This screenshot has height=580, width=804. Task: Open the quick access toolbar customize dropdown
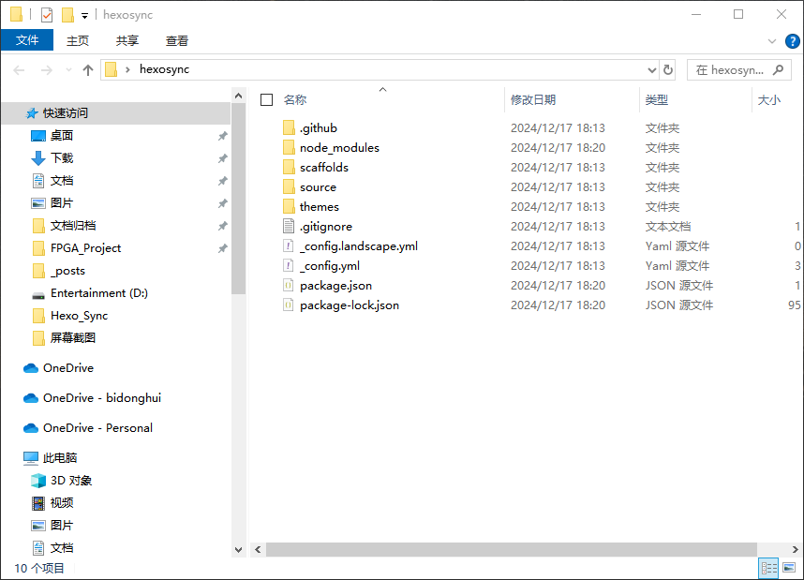point(84,16)
